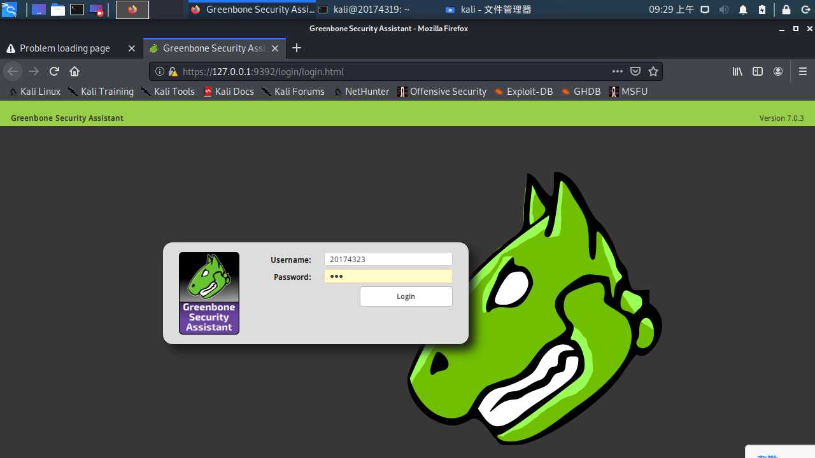Minimize the Firefox window
This screenshot has height=458, width=815.
click(783, 29)
